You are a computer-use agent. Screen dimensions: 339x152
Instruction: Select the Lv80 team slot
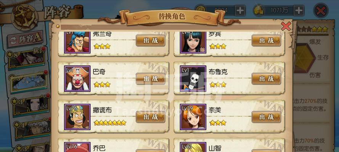[26, 59]
